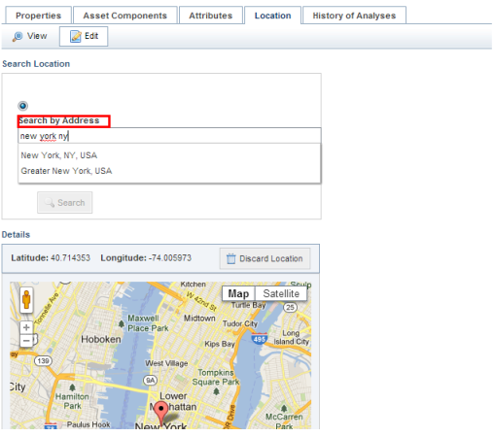Select the Search by Address radio button
Viewport: 495px width, 437px height.
pos(22,106)
